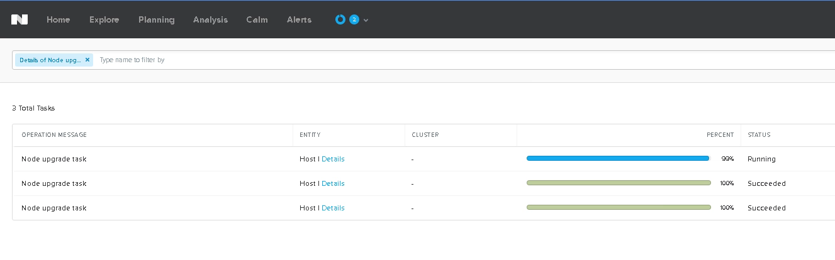Click the Percent column header
Viewport: 835px width, 260px height.
(720, 135)
